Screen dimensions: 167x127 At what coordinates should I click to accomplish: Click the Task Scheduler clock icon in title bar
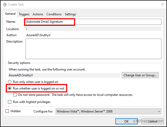[5, 4]
